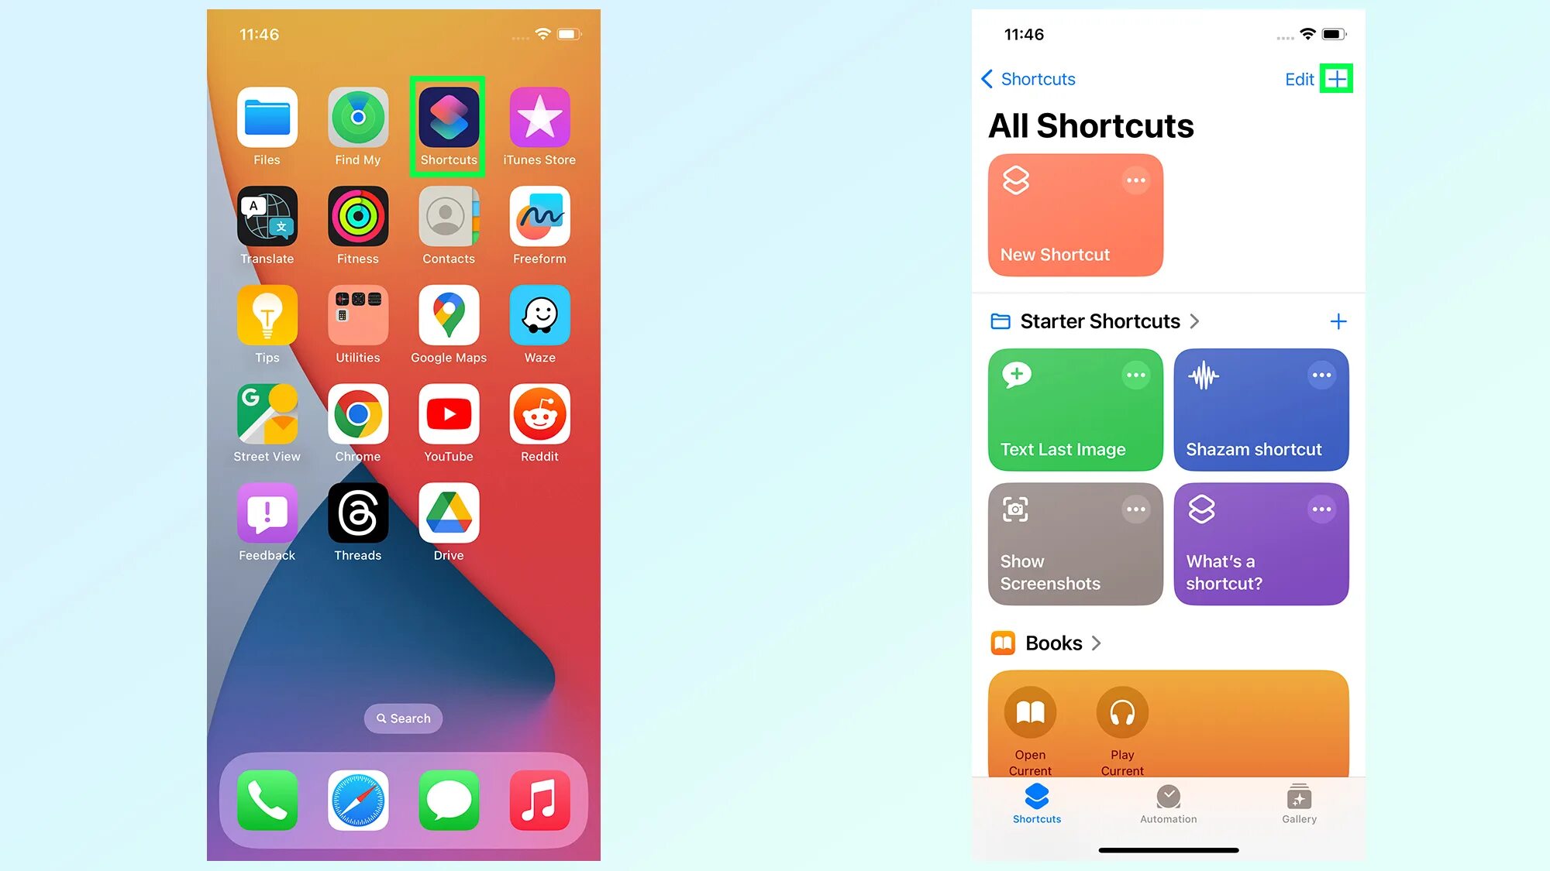1550x871 pixels.
Task: Open Threads app
Action: pyautogui.click(x=356, y=513)
